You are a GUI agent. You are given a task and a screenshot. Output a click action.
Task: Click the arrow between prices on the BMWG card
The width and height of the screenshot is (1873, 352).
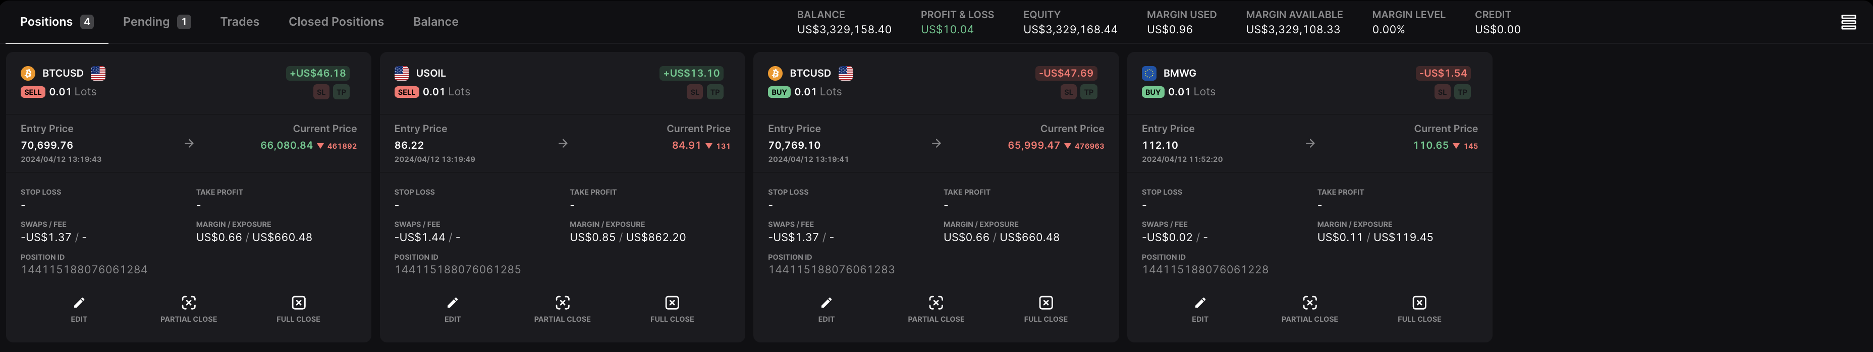pos(1310,143)
